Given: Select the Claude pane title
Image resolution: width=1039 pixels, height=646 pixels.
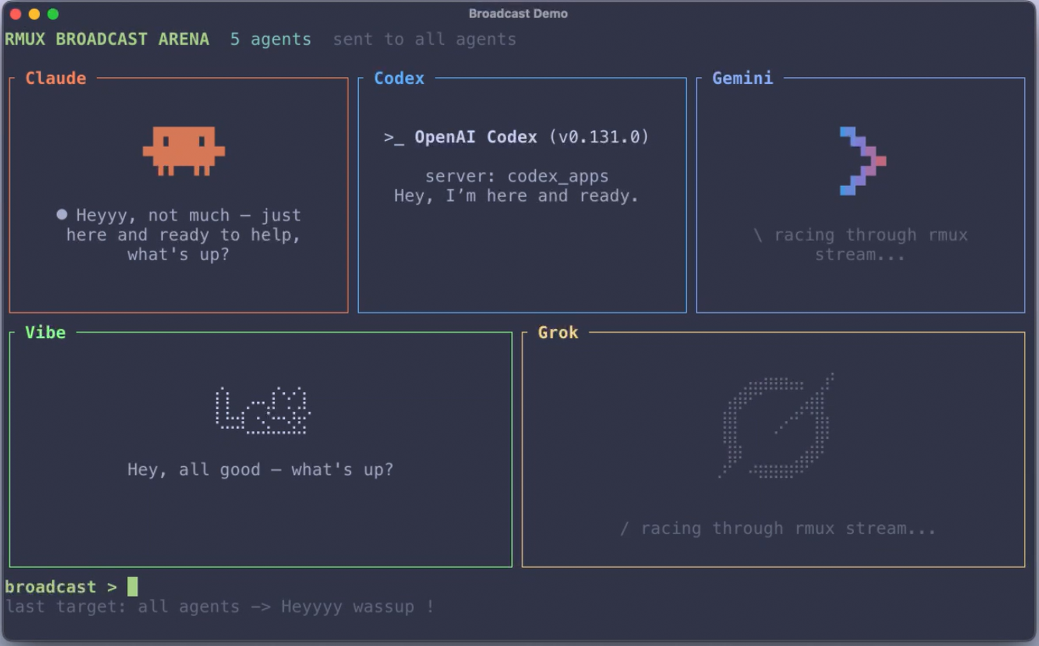Looking at the screenshot, I should coord(56,78).
